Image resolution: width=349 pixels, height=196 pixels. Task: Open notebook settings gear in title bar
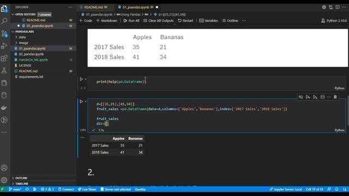324,7
